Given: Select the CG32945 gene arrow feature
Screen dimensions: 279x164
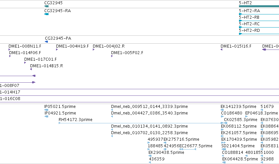Looking at the screenshot, I should [47, 6].
